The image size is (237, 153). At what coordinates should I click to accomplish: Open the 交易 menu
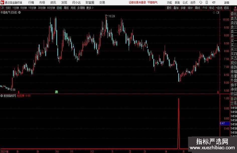tap(102, 3)
